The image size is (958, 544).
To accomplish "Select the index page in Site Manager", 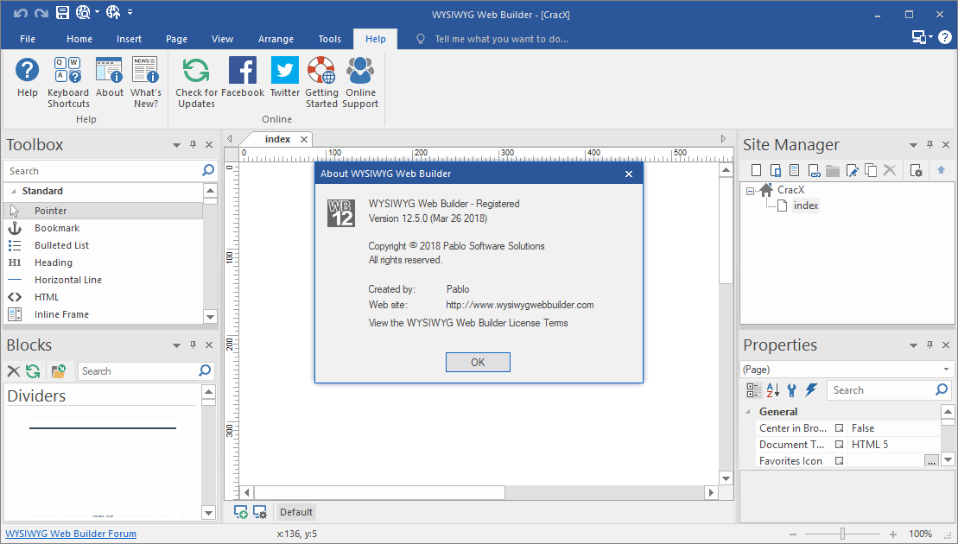I will click(806, 206).
